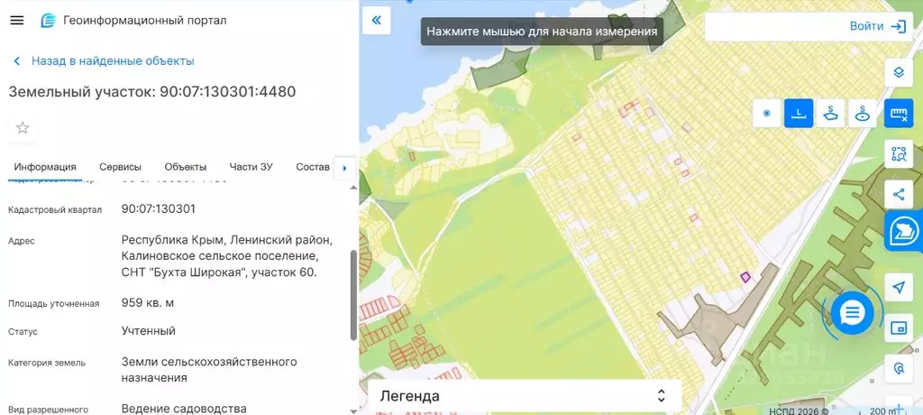Image resolution: width=923 pixels, height=415 pixels.
Task: Open the map layers panel
Action: pos(898,72)
